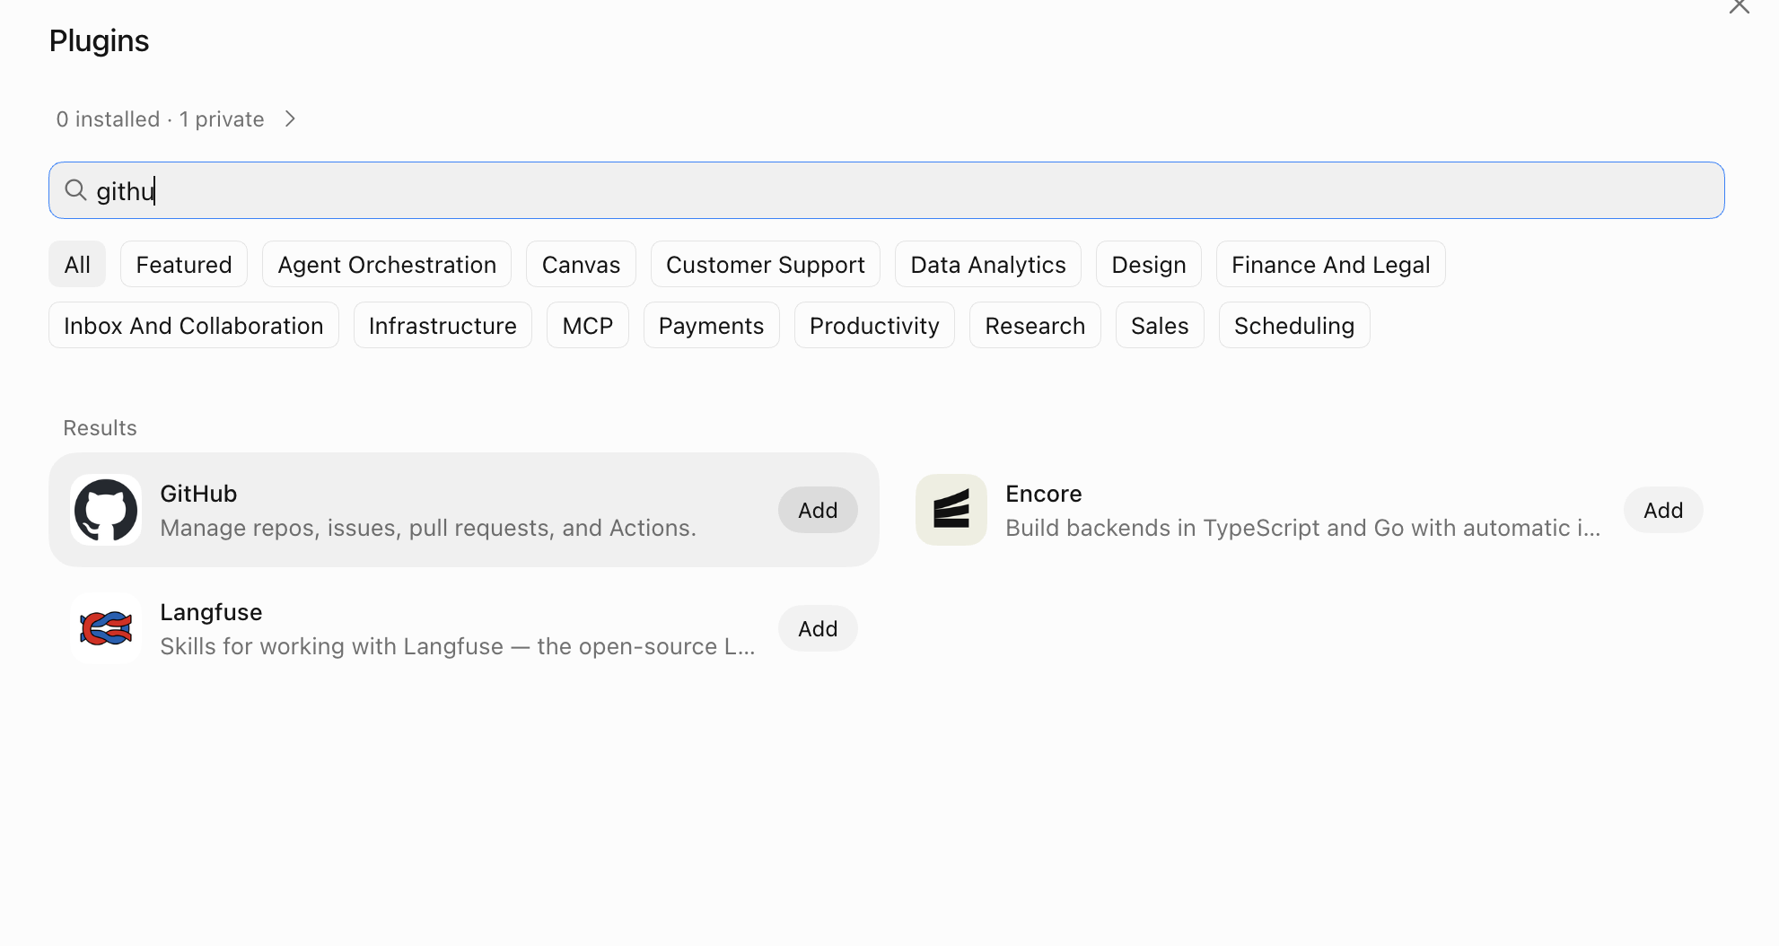Show Agent Orchestration plugins
Viewport: 1779px width, 946px height.
pos(387,265)
